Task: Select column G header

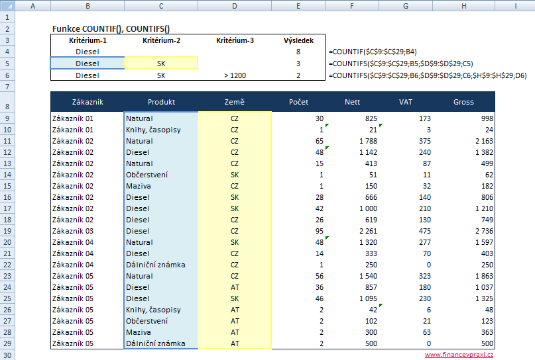Action: (x=406, y=6)
